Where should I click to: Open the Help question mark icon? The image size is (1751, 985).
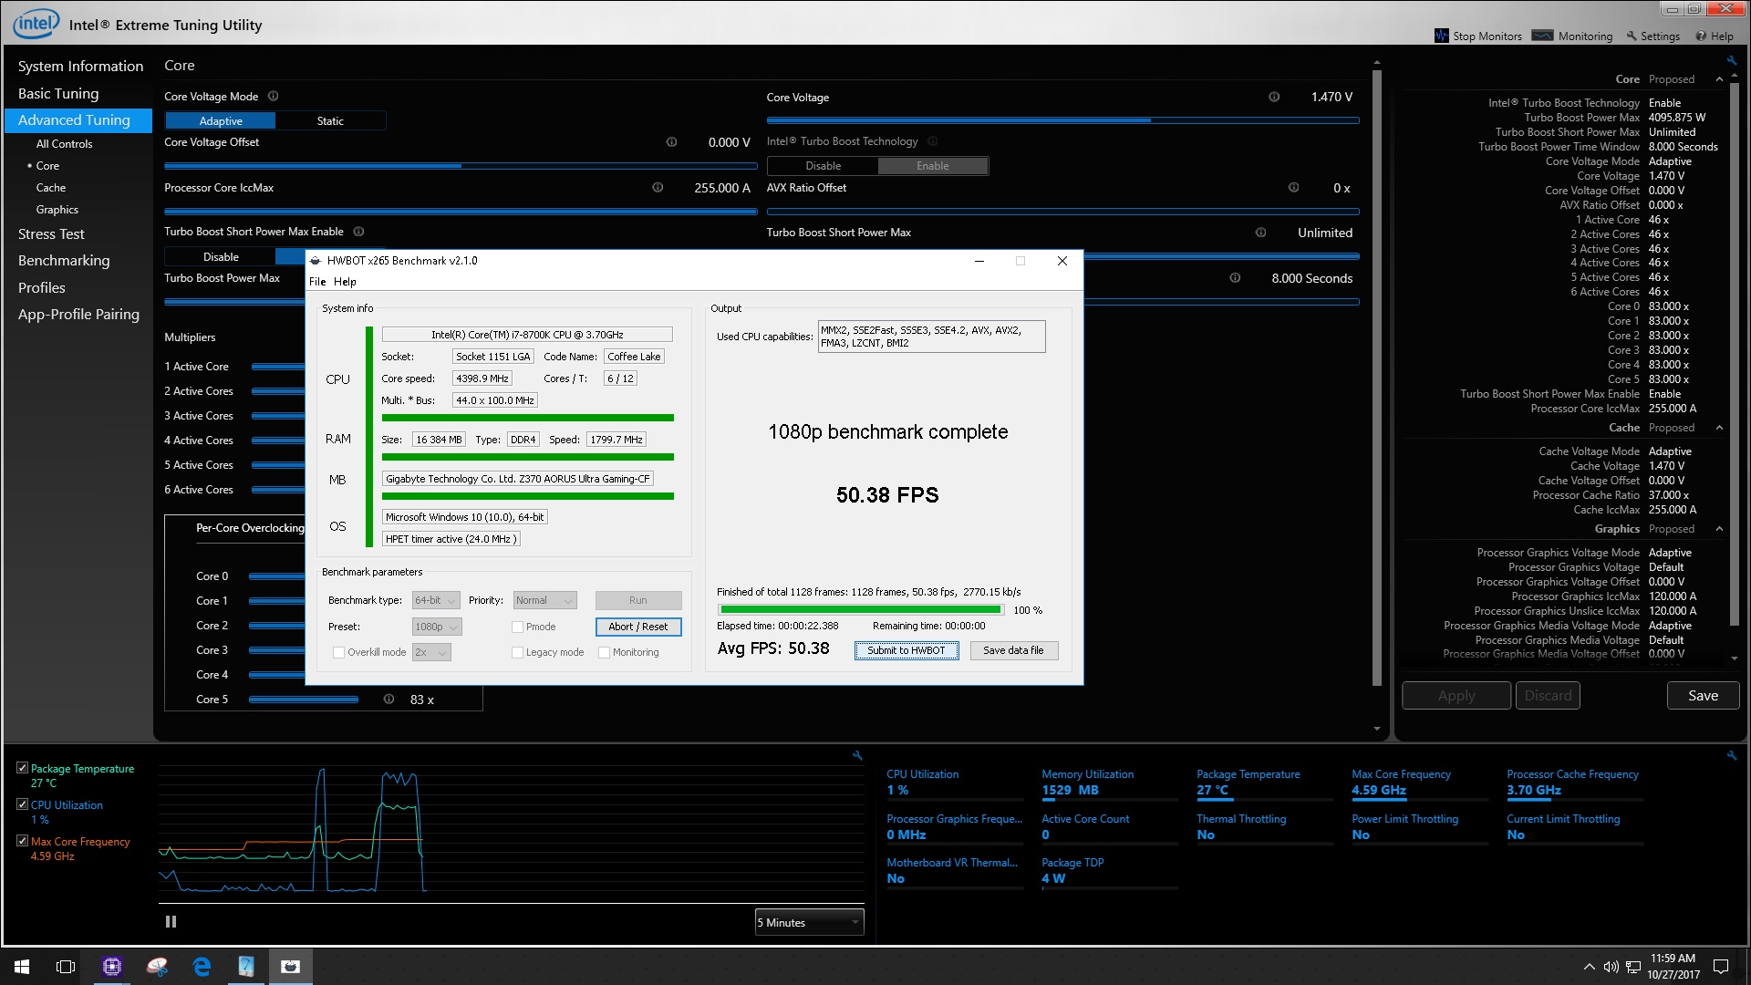[x=1701, y=36]
